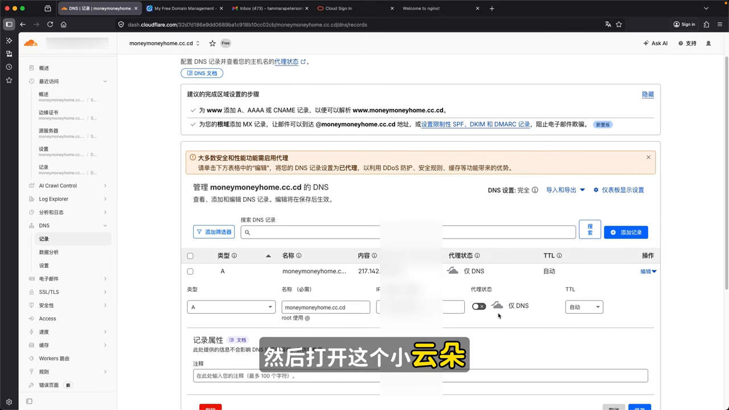This screenshot has height=410, width=729.
Task: Click the info icon next to 类型 column
Action: tap(234, 256)
